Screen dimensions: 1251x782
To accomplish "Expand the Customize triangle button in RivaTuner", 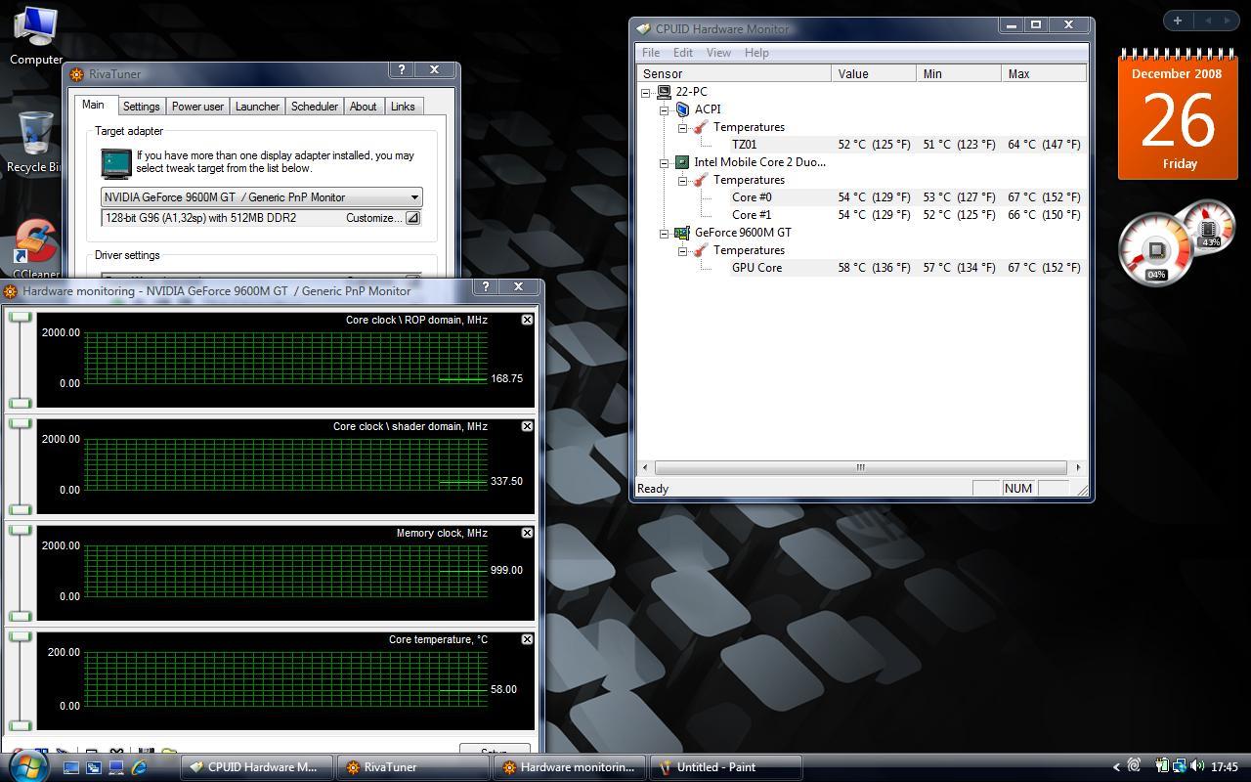I will (412, 218).
